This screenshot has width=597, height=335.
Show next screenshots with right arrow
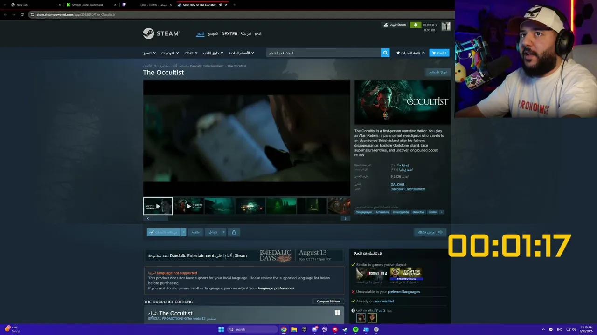tap(345, 218)
